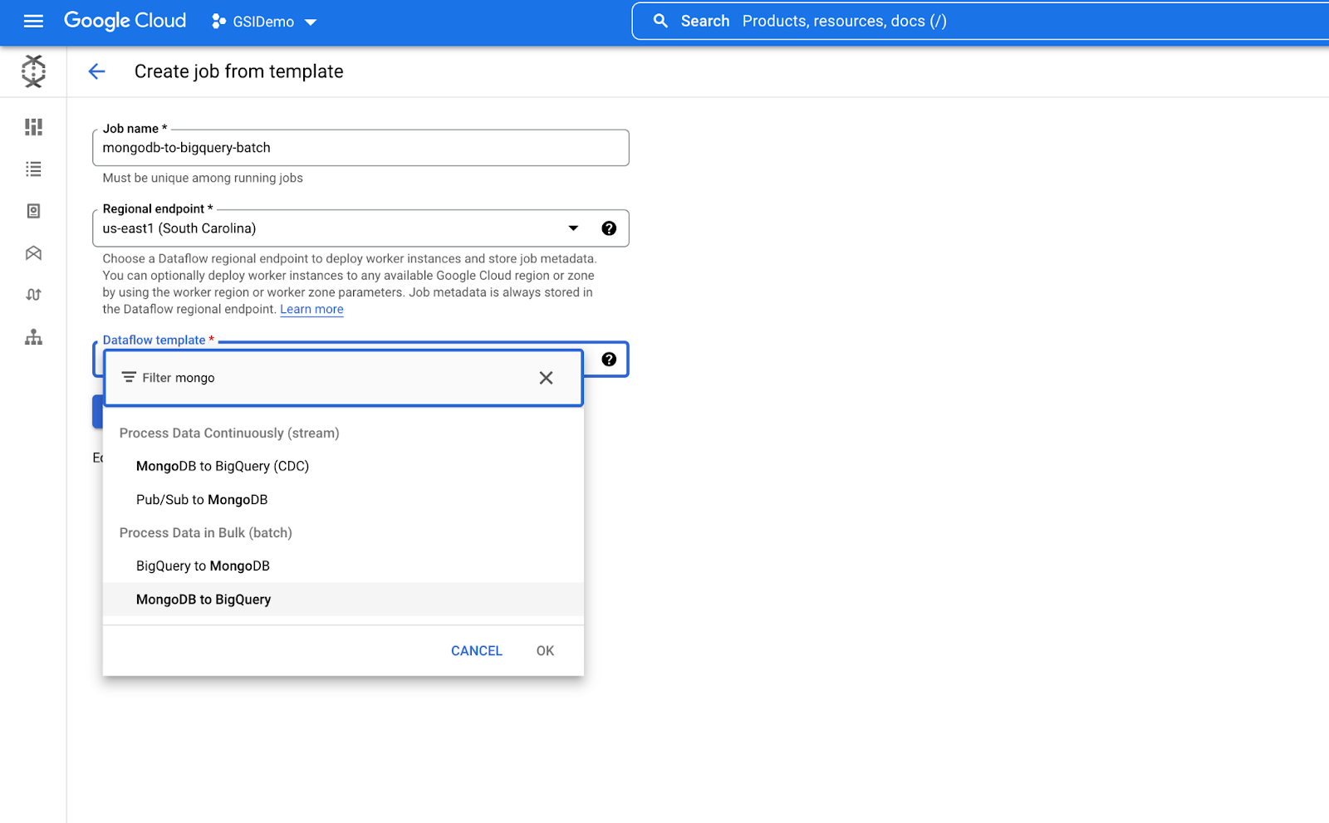Click the Regional endpoint help icon

(x=609, y=228)
